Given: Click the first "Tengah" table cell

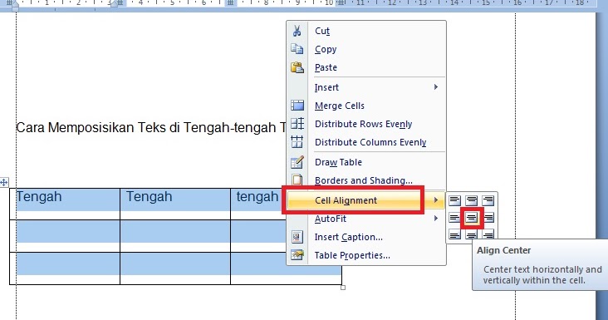Looking at the screenshot, I should [65, 204].
